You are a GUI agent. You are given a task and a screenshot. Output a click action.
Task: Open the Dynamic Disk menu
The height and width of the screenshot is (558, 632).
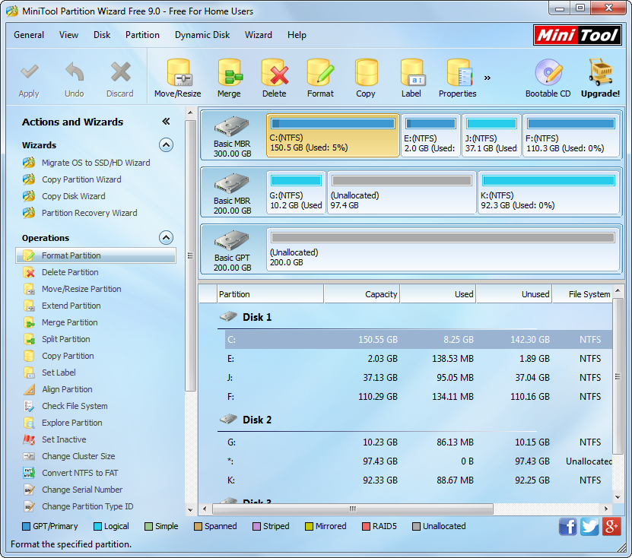(202, 35)
